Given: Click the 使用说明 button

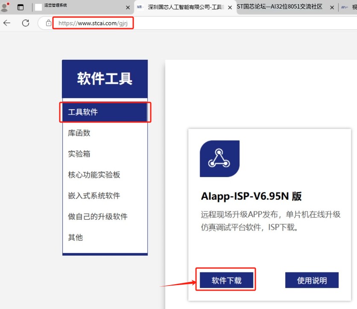Looking at the screenshot, I should (312, 280).
